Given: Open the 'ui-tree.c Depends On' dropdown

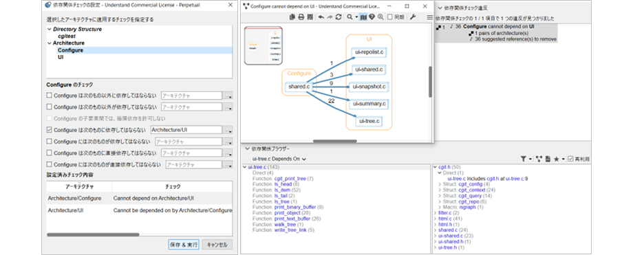Looking at the screenshot, I should pyautogui.click(x=279, y=159).
